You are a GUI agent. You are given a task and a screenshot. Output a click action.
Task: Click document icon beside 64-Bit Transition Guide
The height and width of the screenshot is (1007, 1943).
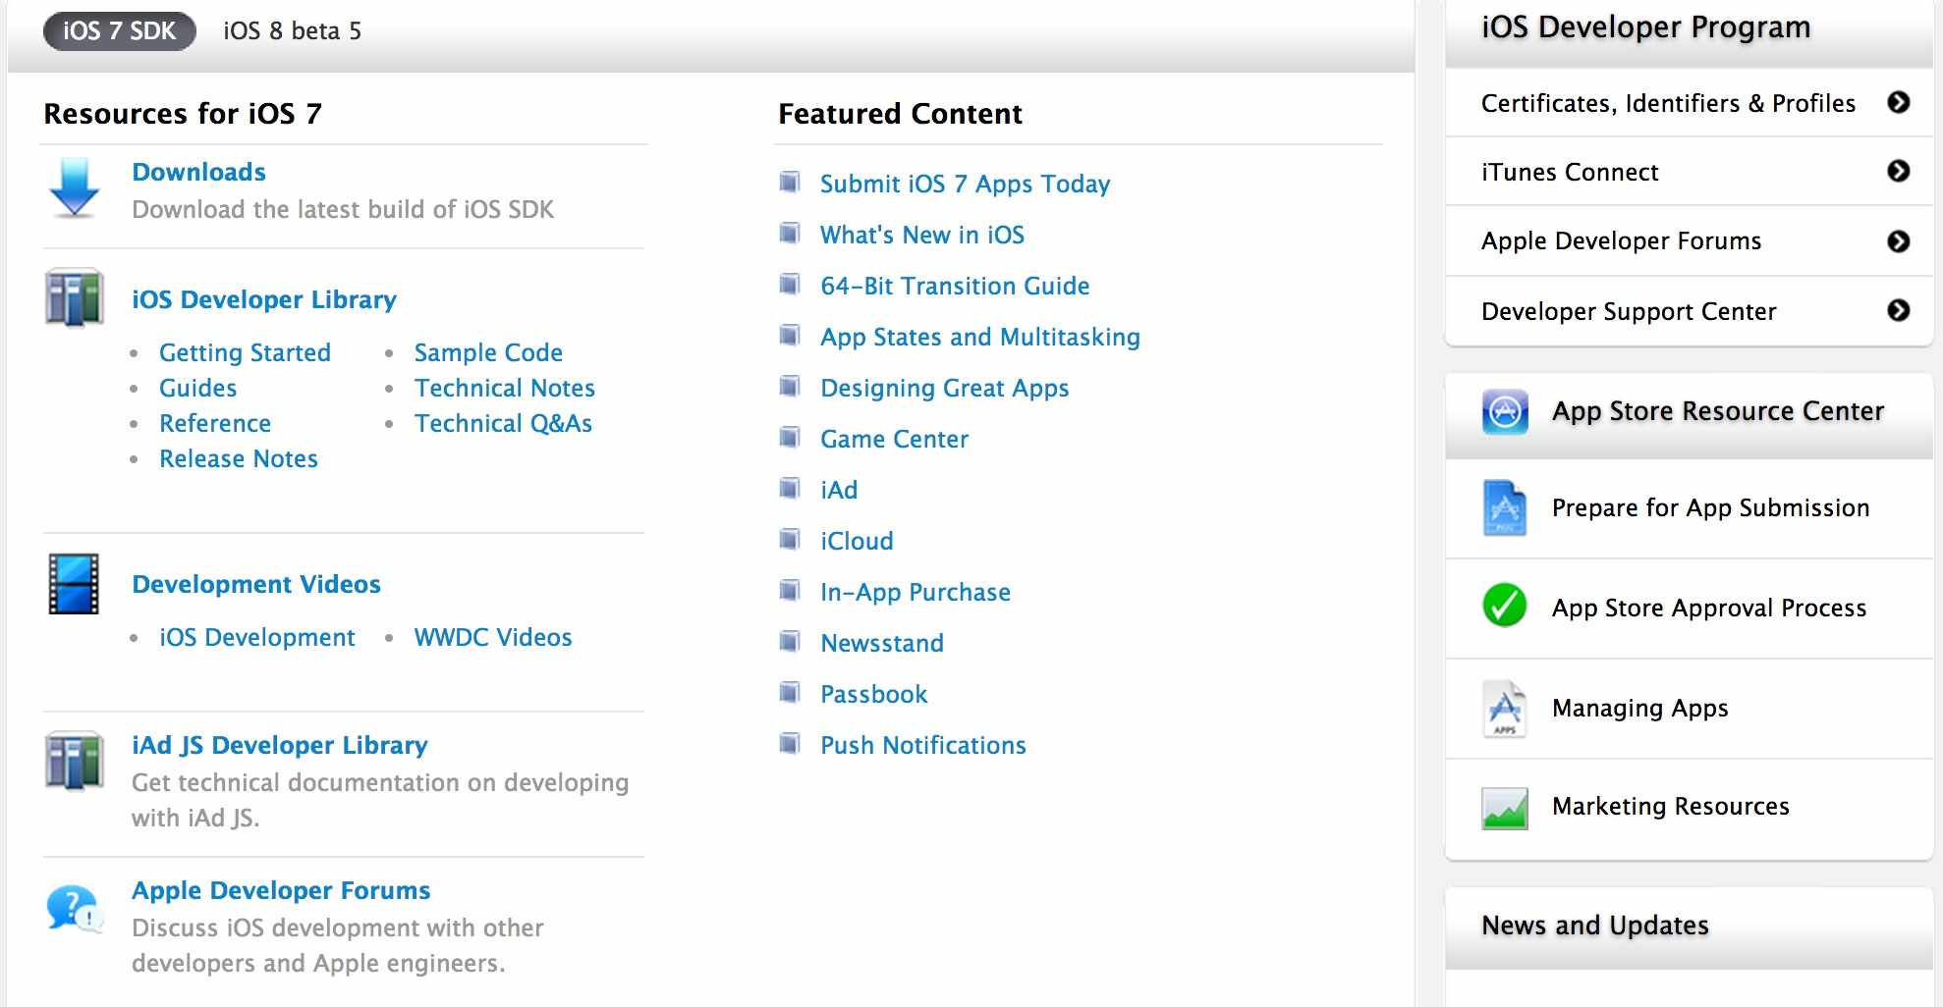(790, 284)
